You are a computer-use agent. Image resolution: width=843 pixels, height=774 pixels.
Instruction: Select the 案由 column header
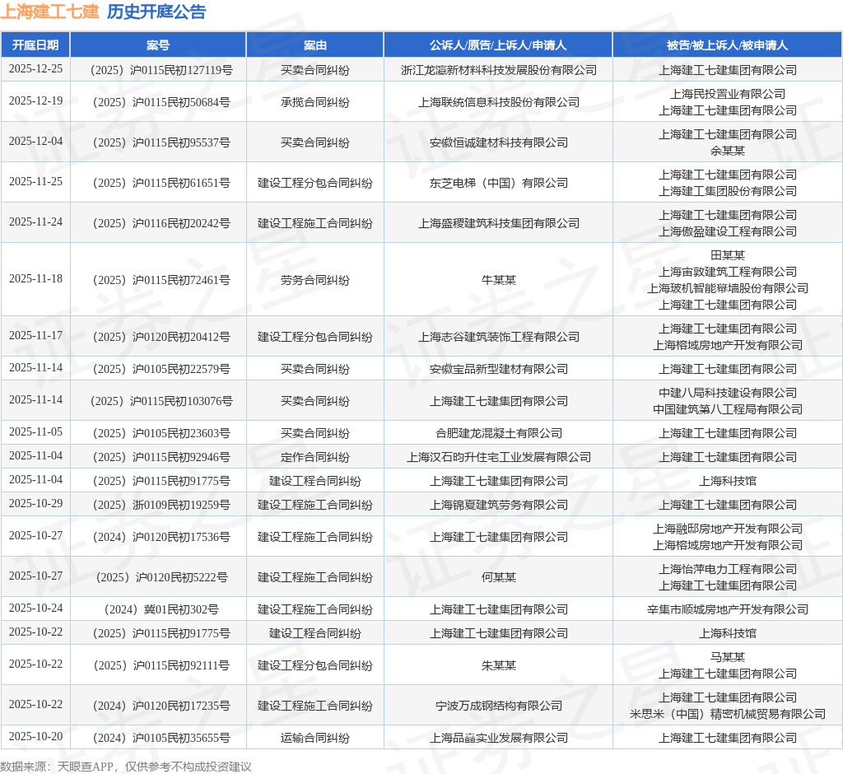tap(316, 44)
